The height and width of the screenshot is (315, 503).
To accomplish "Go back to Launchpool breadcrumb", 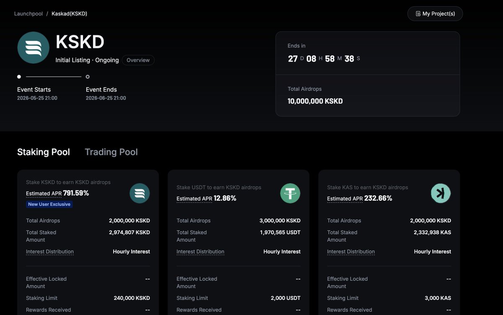I will click(x=29, y=14).
